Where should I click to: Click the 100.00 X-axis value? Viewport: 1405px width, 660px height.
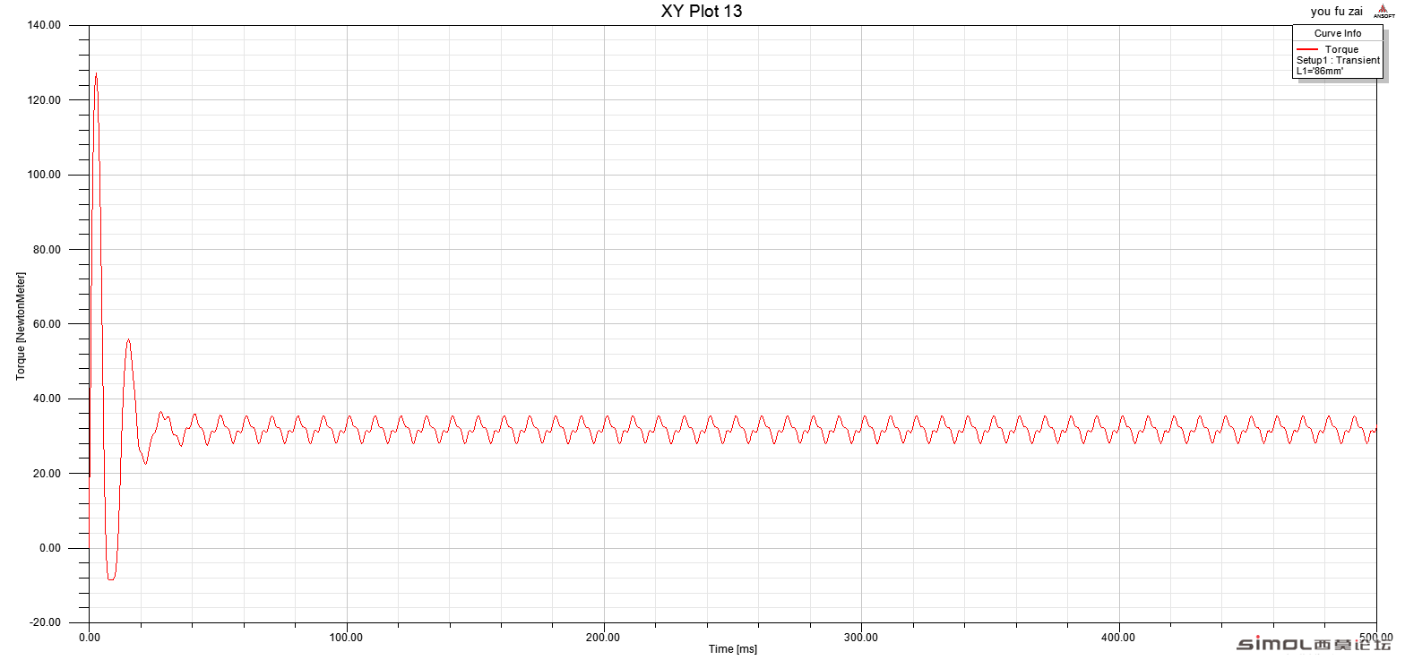(346, 638)
